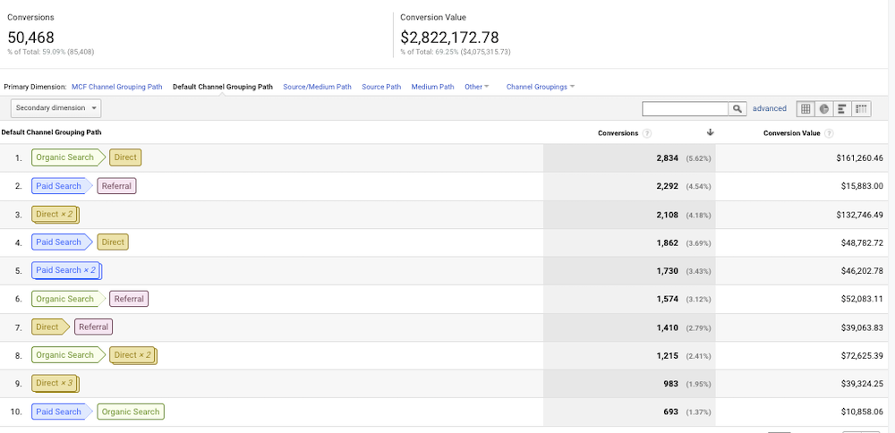
Task: Sort by Conversion Value column header
Action: coord(792,133)
